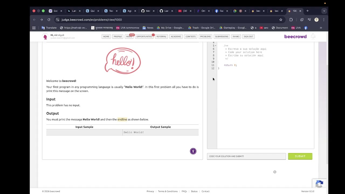Open the browser extensions puzzle icon
The image size is (345, 194).
(291, 20)
